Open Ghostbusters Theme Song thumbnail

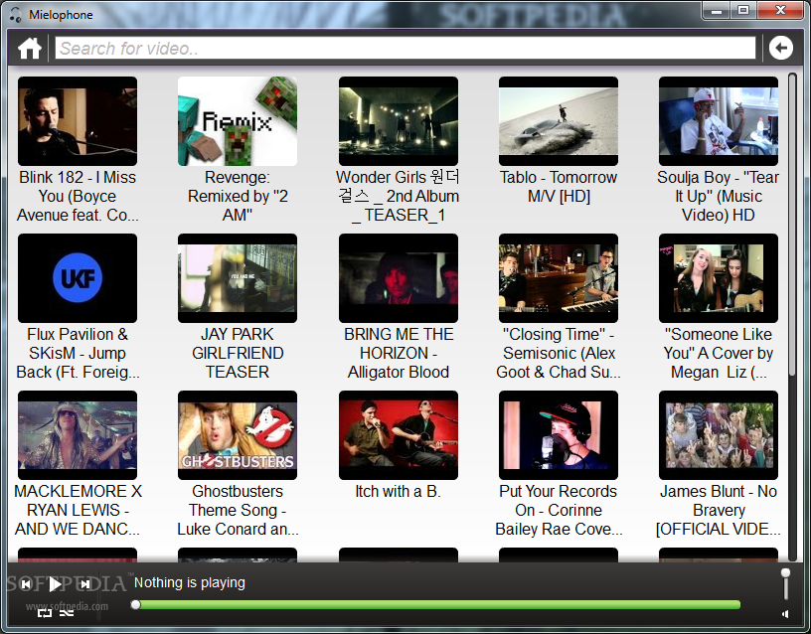[238, 435]
